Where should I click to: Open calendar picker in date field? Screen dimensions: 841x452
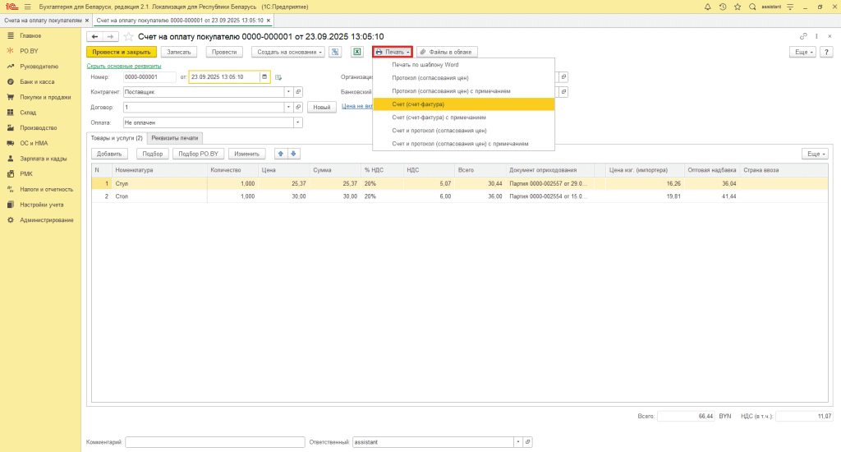click(264, 77)
